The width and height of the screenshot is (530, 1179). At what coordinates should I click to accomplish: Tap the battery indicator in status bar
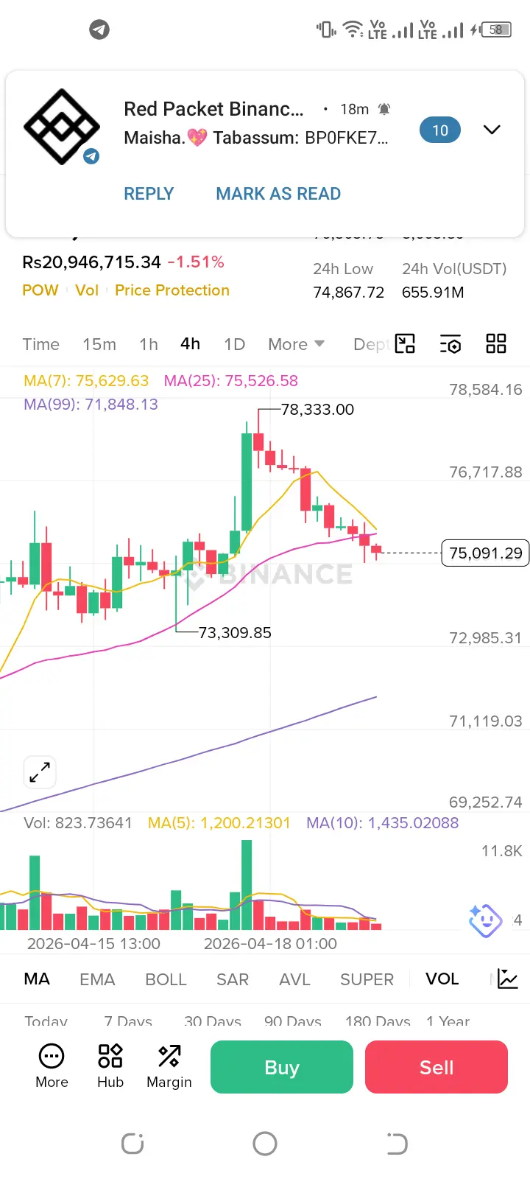[x=495, y=29]
